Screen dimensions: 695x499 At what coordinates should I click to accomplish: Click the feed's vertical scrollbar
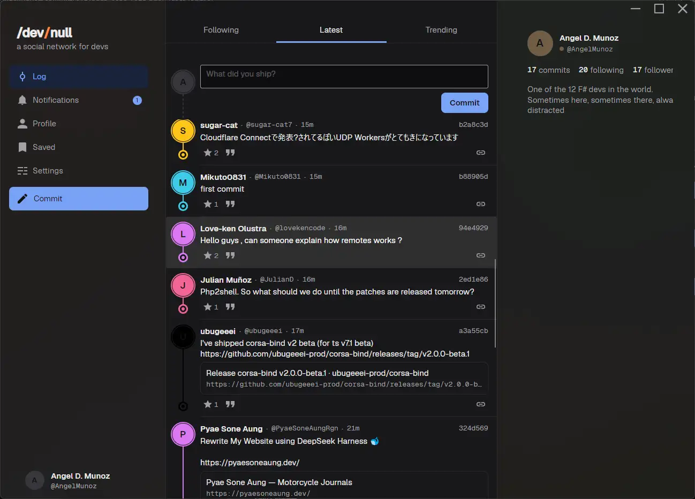pos(495,303)
